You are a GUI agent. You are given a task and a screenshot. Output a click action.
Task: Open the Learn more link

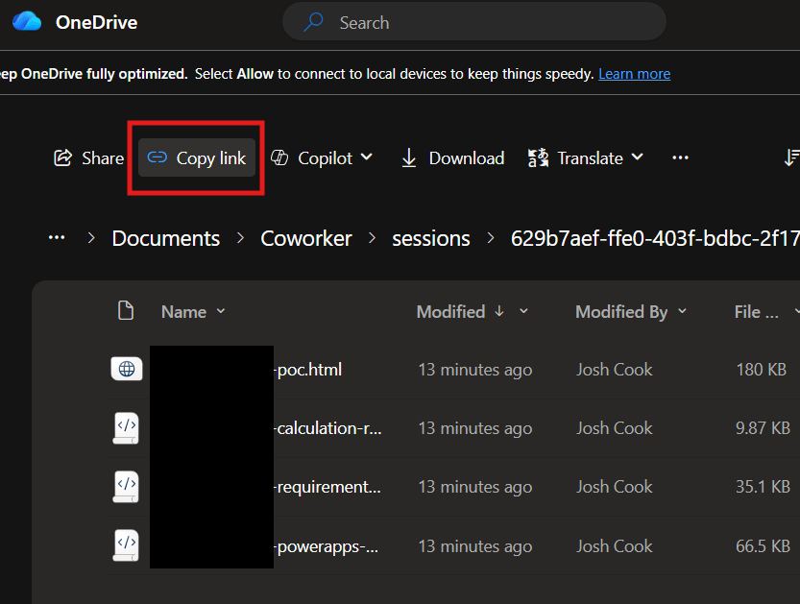[634, 74]
